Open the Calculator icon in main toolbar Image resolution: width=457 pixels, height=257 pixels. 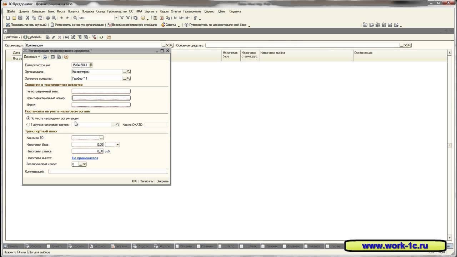coord(156,18)
